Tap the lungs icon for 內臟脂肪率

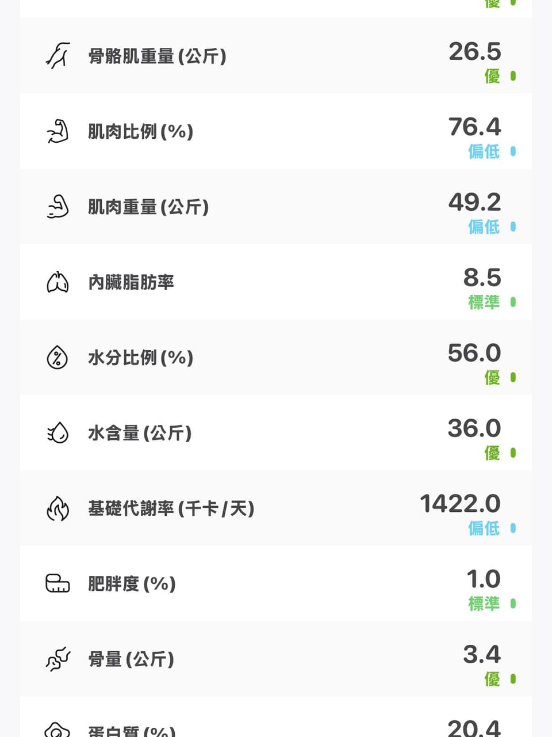click(x=57, y=282)
